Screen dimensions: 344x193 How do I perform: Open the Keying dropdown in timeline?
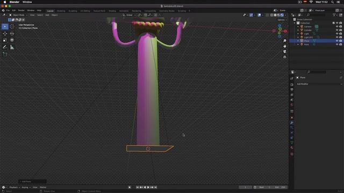coord(26,187)
